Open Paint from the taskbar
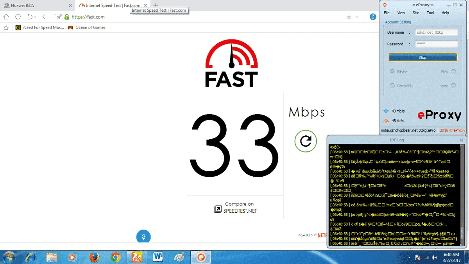Image resolution: width=469 pixels, height=264 pixels. [179, 257]
